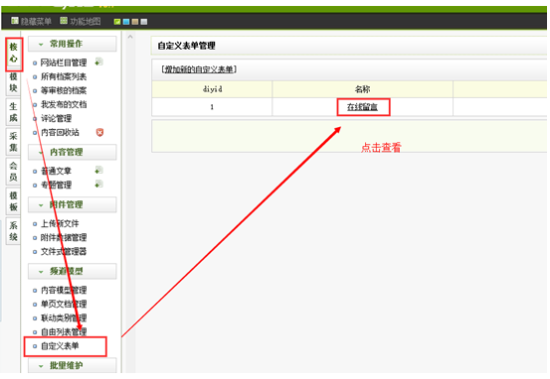Viewport: 550px width, 379px height.
Task: Open 自由列表管理 menu entry
Action: coord(64,331)
